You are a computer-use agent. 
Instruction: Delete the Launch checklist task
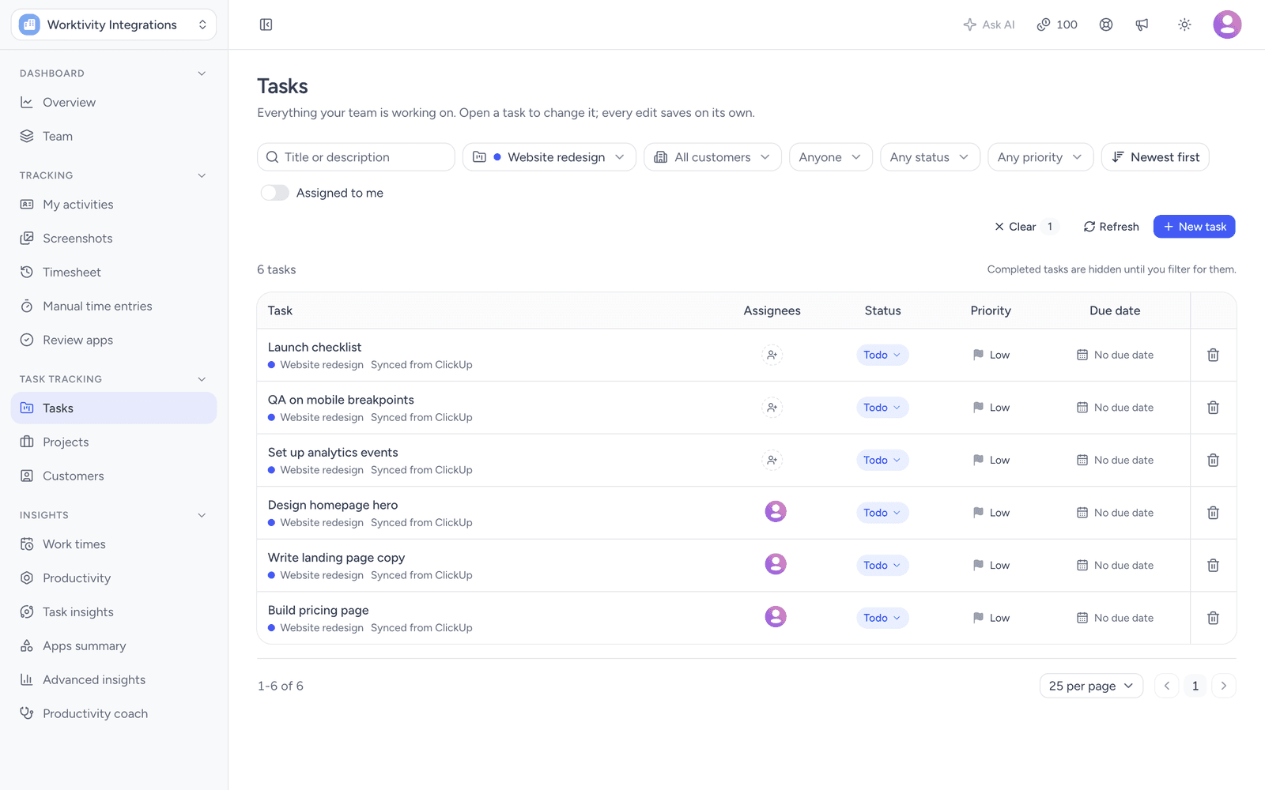pos(1213,355)
